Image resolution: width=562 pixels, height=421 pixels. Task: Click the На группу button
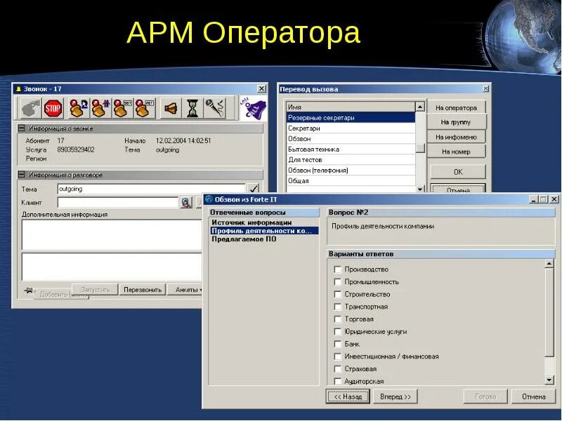click(x=456, y=122)
